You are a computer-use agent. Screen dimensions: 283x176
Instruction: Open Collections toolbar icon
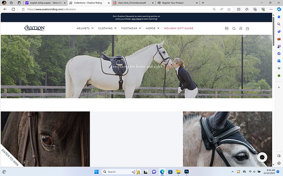click(x=255, y=9)
